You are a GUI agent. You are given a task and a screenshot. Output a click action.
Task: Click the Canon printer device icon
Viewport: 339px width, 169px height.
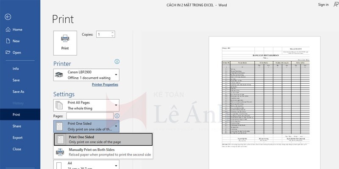59,75
